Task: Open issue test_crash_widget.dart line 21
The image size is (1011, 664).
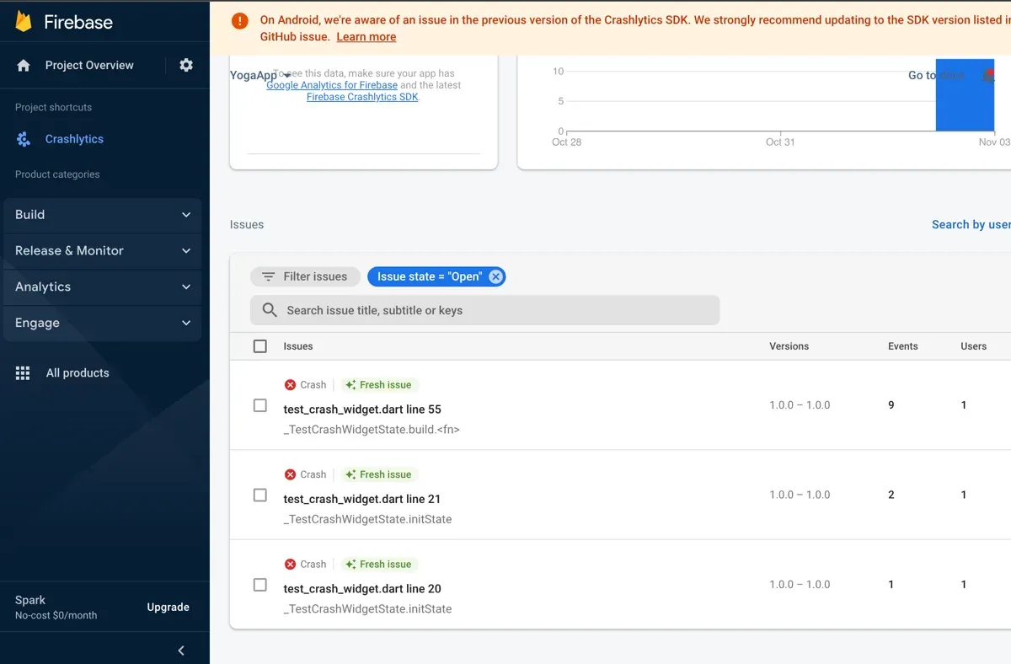Action: tap(362, 499)
